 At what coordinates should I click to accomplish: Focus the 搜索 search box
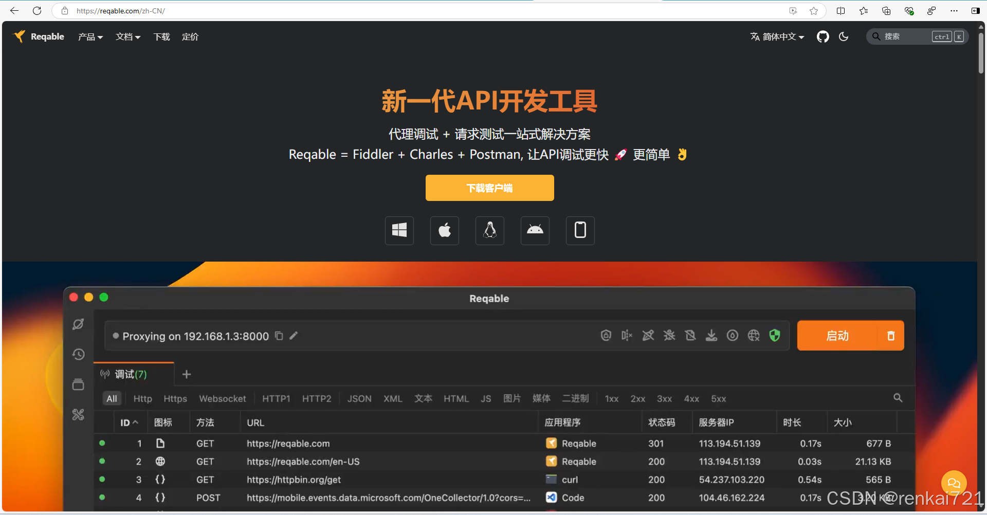[918, 36]
